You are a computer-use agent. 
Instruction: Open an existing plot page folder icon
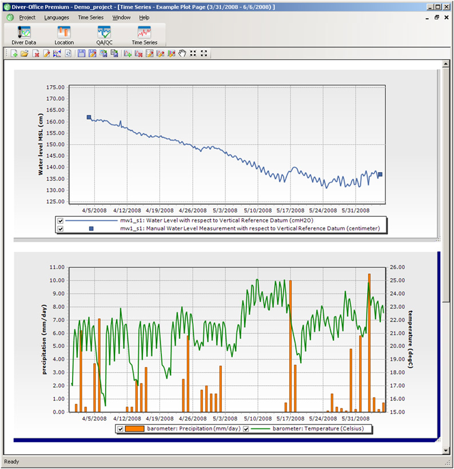25,54
